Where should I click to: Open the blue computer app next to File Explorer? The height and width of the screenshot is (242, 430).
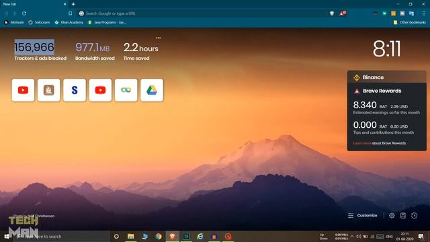point(144,236)
